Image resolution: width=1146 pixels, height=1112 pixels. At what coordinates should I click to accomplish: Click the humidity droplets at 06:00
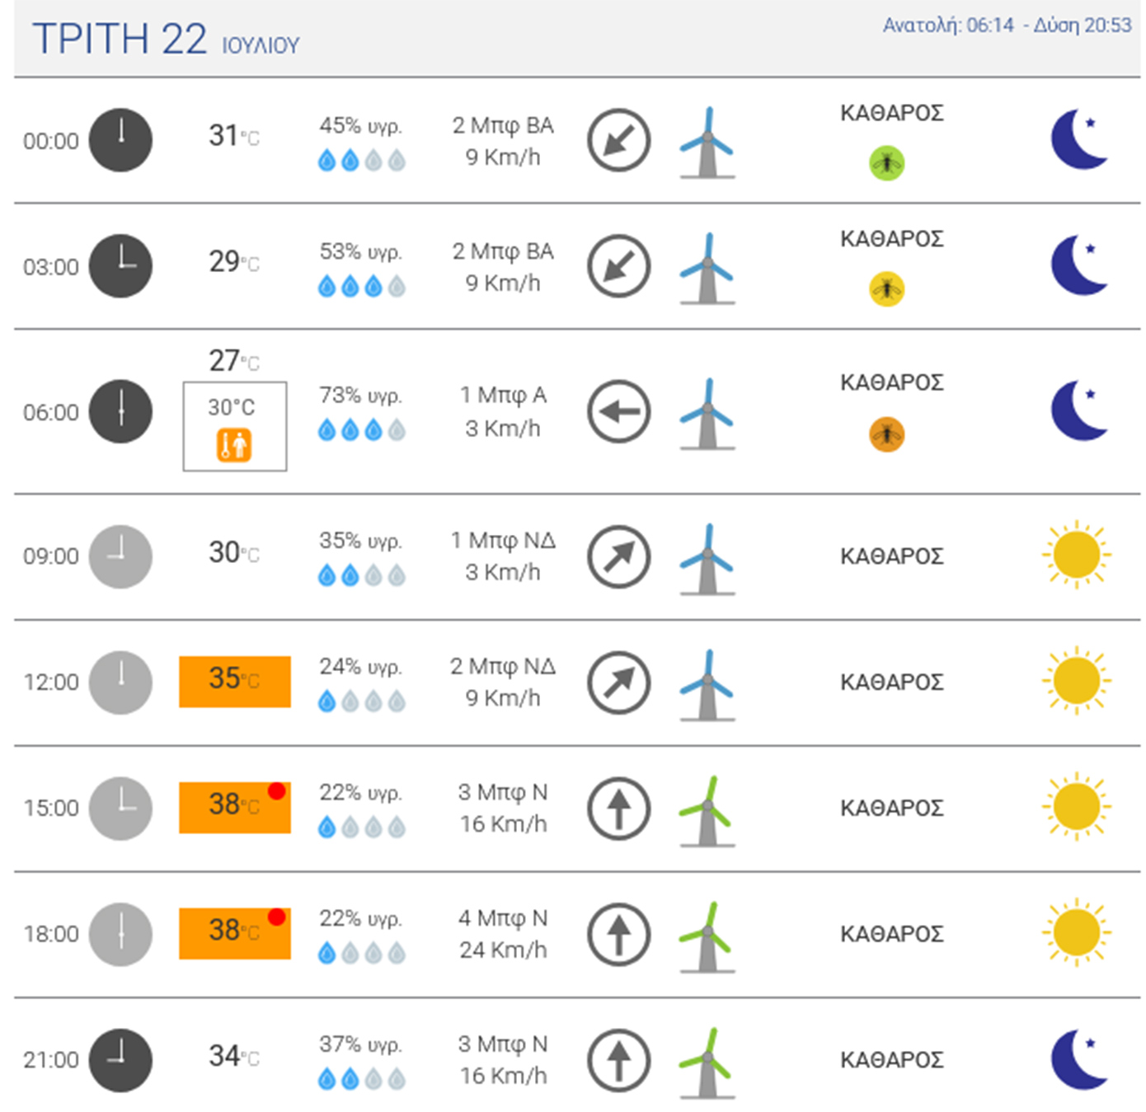361,429
